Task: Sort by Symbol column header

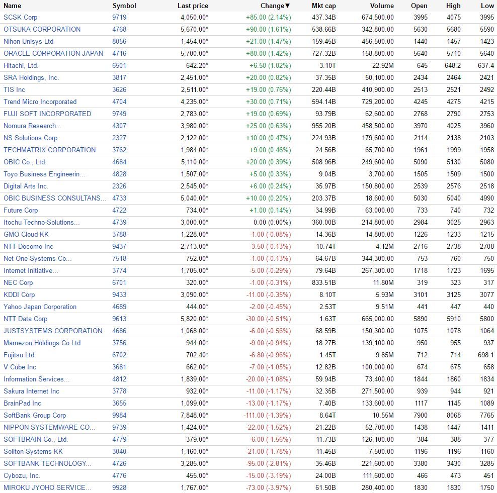Action: (x=124, y=6)
